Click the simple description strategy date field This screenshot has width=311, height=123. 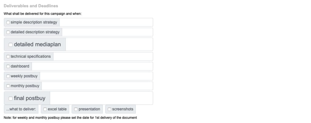(x=106, y=22)
